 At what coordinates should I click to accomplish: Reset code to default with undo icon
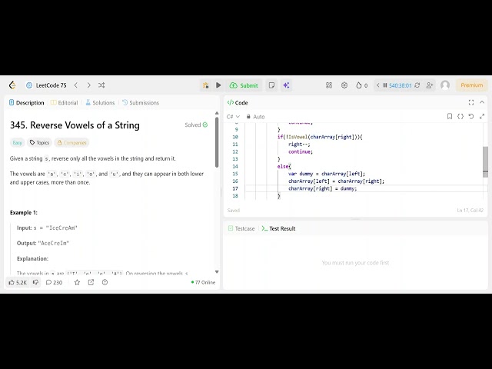471,116
